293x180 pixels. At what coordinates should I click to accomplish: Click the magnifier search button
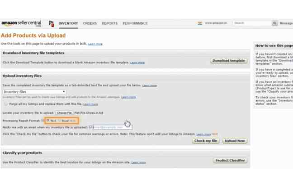click(x=274, y=23)
